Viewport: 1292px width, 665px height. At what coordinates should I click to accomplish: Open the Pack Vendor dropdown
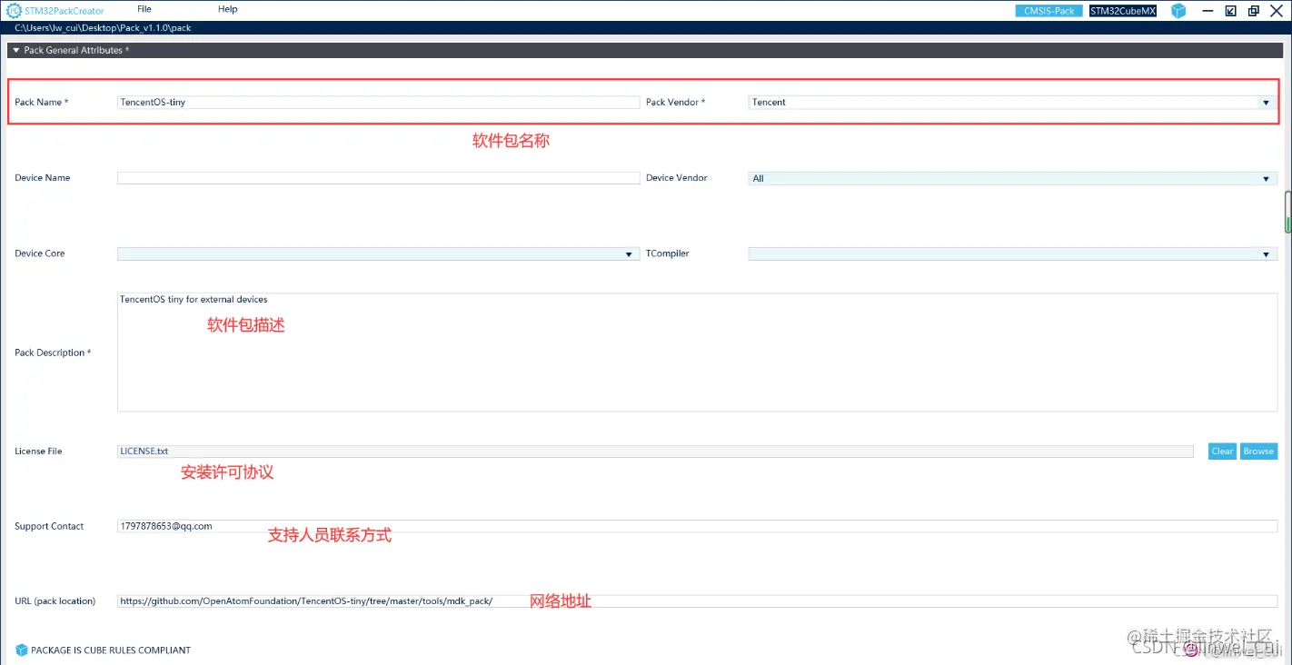(1266, 103)
